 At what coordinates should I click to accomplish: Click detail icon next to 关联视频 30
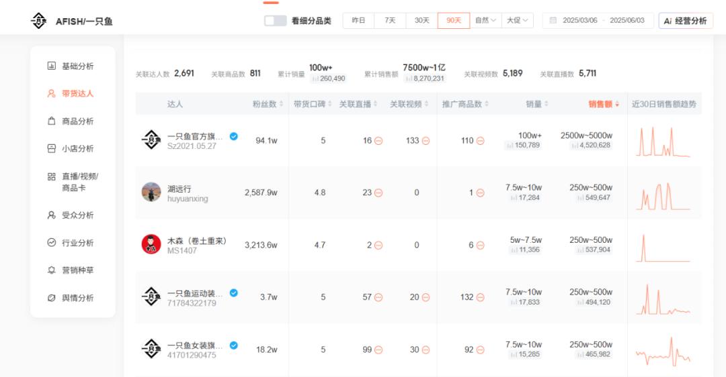point(426,350)
